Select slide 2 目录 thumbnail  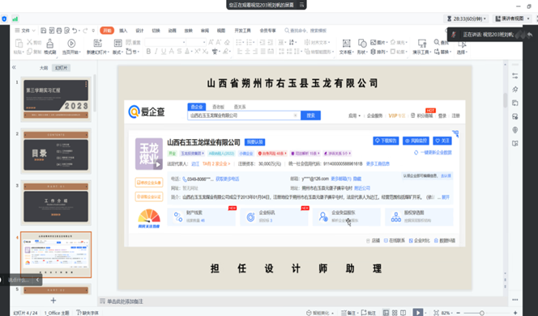56,151
